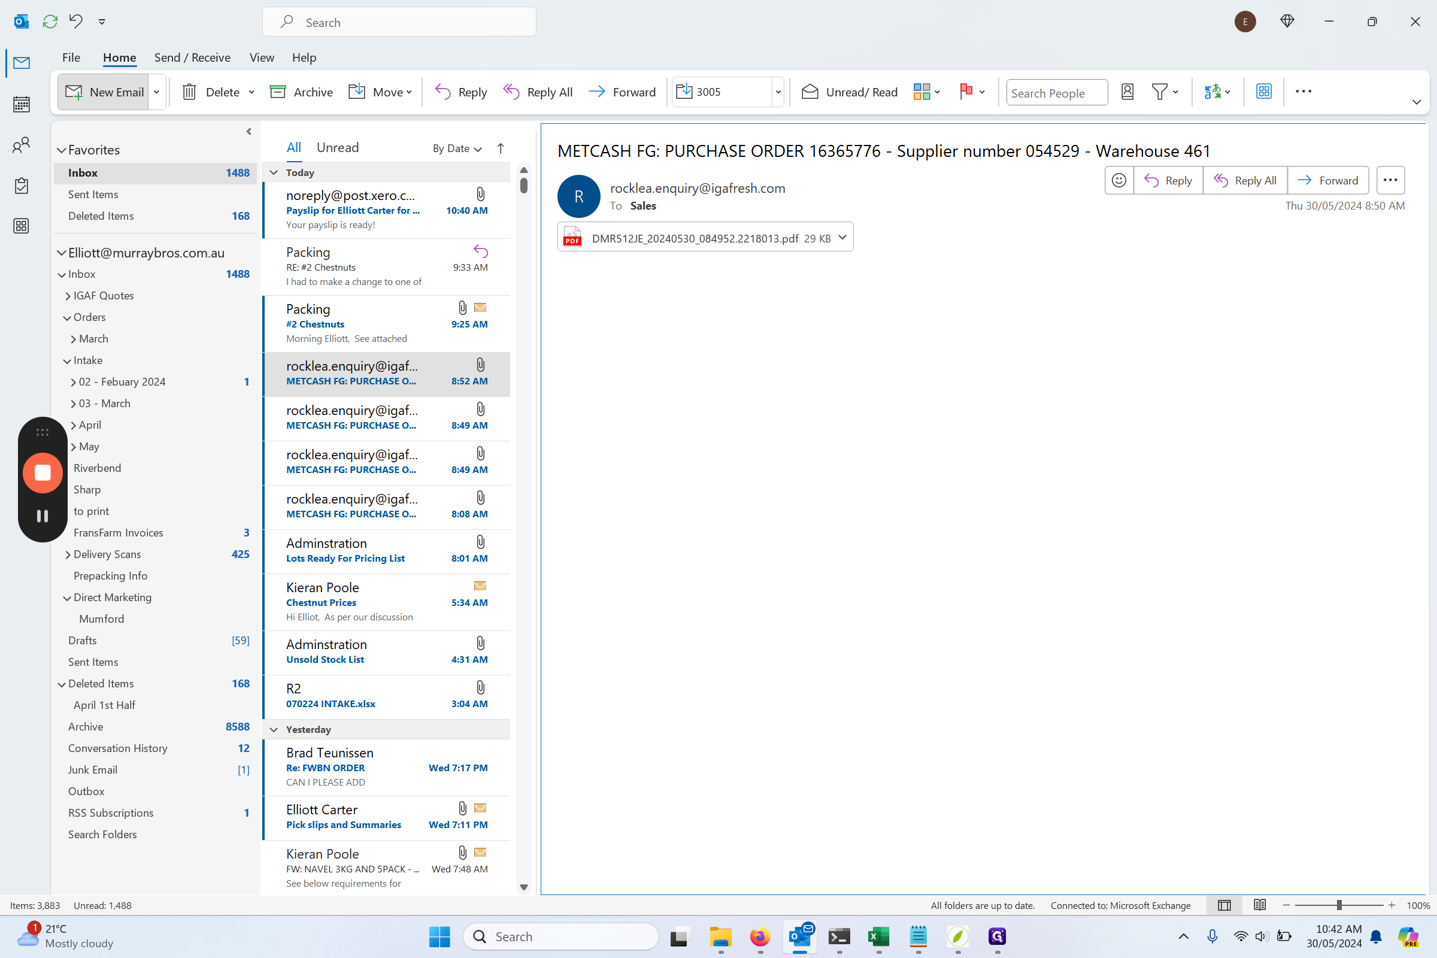The height and width of the screenshot is (958, 1437).
Task: Pause the screen recording
Action: point(42,516)
